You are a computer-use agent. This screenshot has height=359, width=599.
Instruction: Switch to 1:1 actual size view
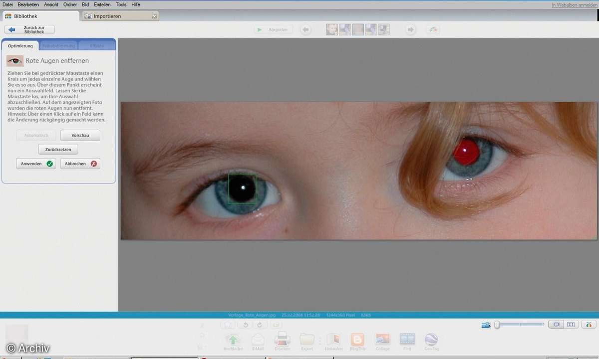pyautogui.click(x=571, y=325)
